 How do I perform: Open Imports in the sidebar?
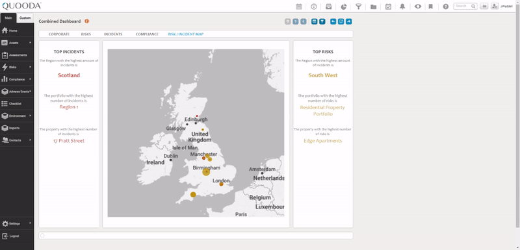click(x=17, y=128)
